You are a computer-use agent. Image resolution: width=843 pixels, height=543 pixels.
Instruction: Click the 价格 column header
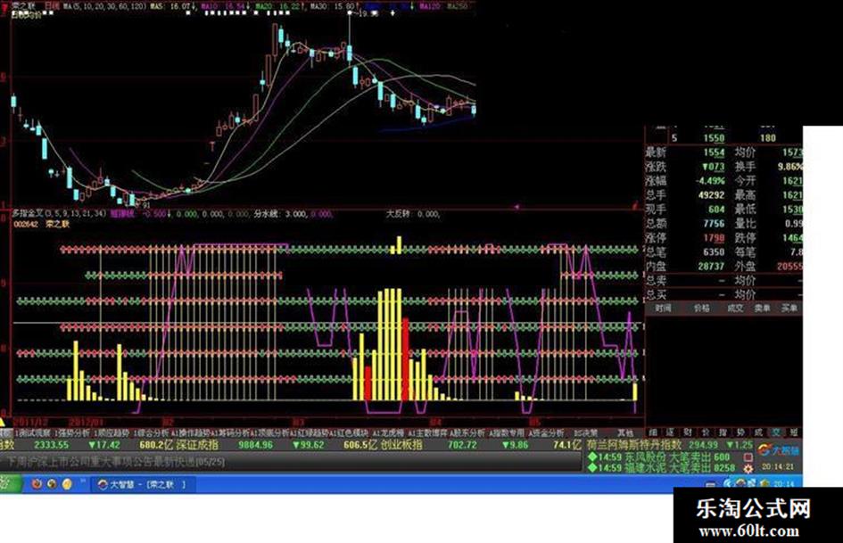click(x=701, y=309)
